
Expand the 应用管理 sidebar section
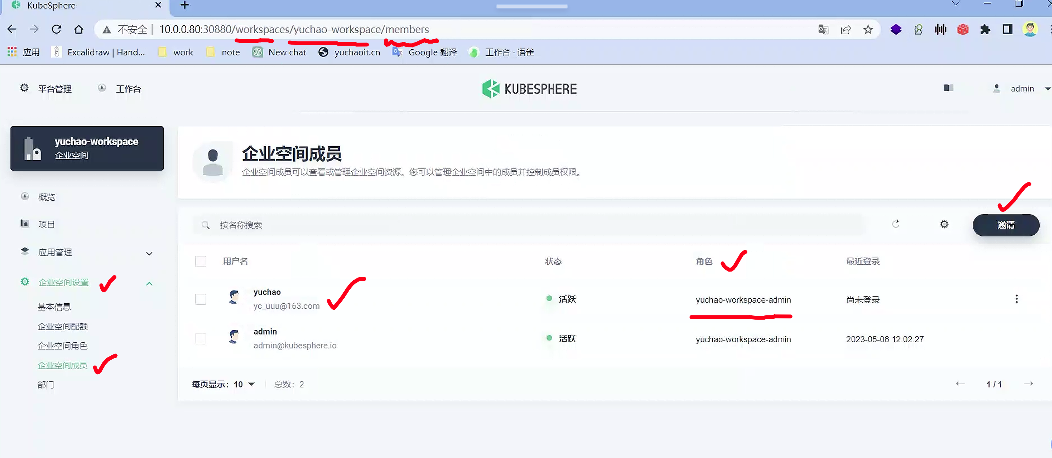point(149,253)
